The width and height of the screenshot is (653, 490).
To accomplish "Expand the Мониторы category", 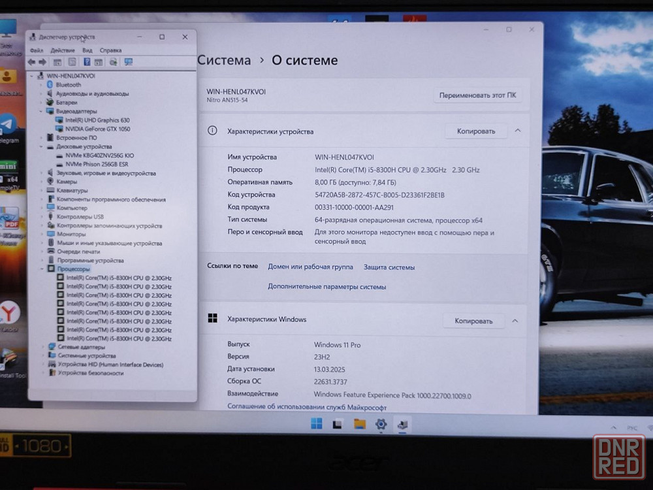I will pyautogui.click(x=42, y=234).
